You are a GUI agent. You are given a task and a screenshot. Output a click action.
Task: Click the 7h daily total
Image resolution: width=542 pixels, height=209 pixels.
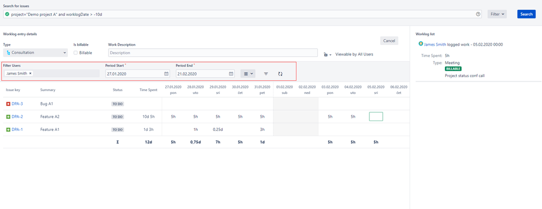[x=218, y=142]
